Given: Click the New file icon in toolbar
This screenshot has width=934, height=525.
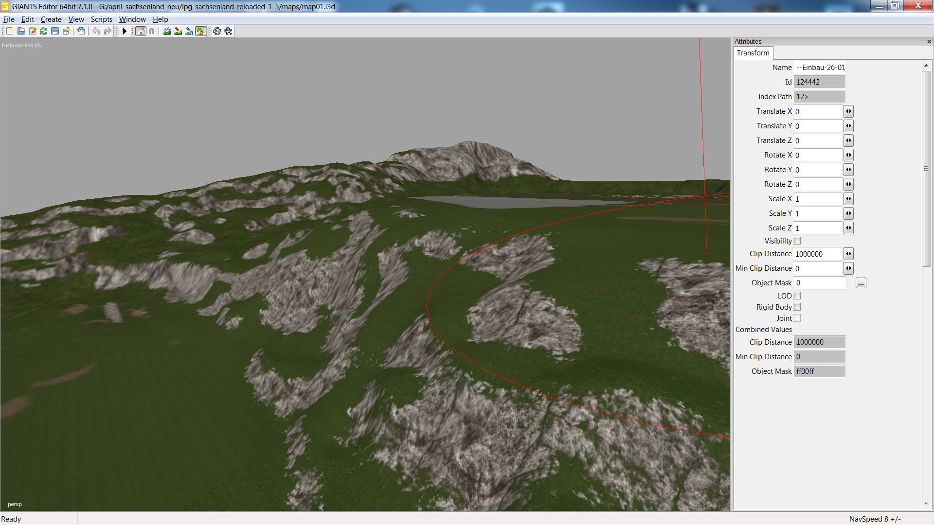Looking at the screenshot, I should pos(10,31).
